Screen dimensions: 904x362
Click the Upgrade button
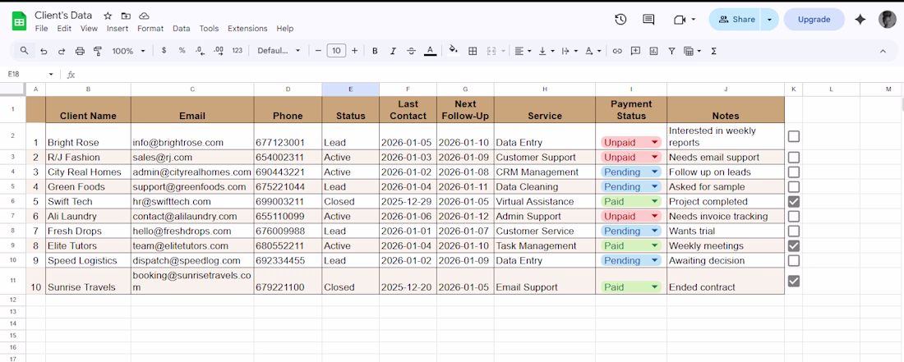point(814,20)
